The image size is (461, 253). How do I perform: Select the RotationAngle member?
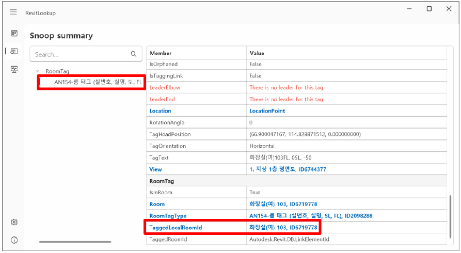click(x=167, y=123)
